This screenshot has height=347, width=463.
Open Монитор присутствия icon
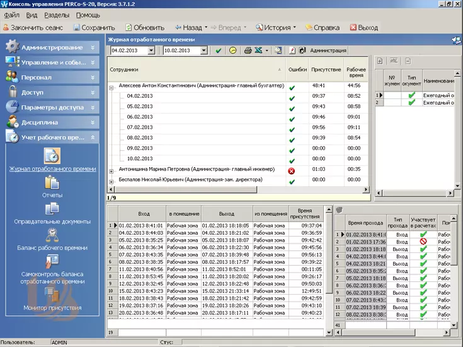click(52, 295)
